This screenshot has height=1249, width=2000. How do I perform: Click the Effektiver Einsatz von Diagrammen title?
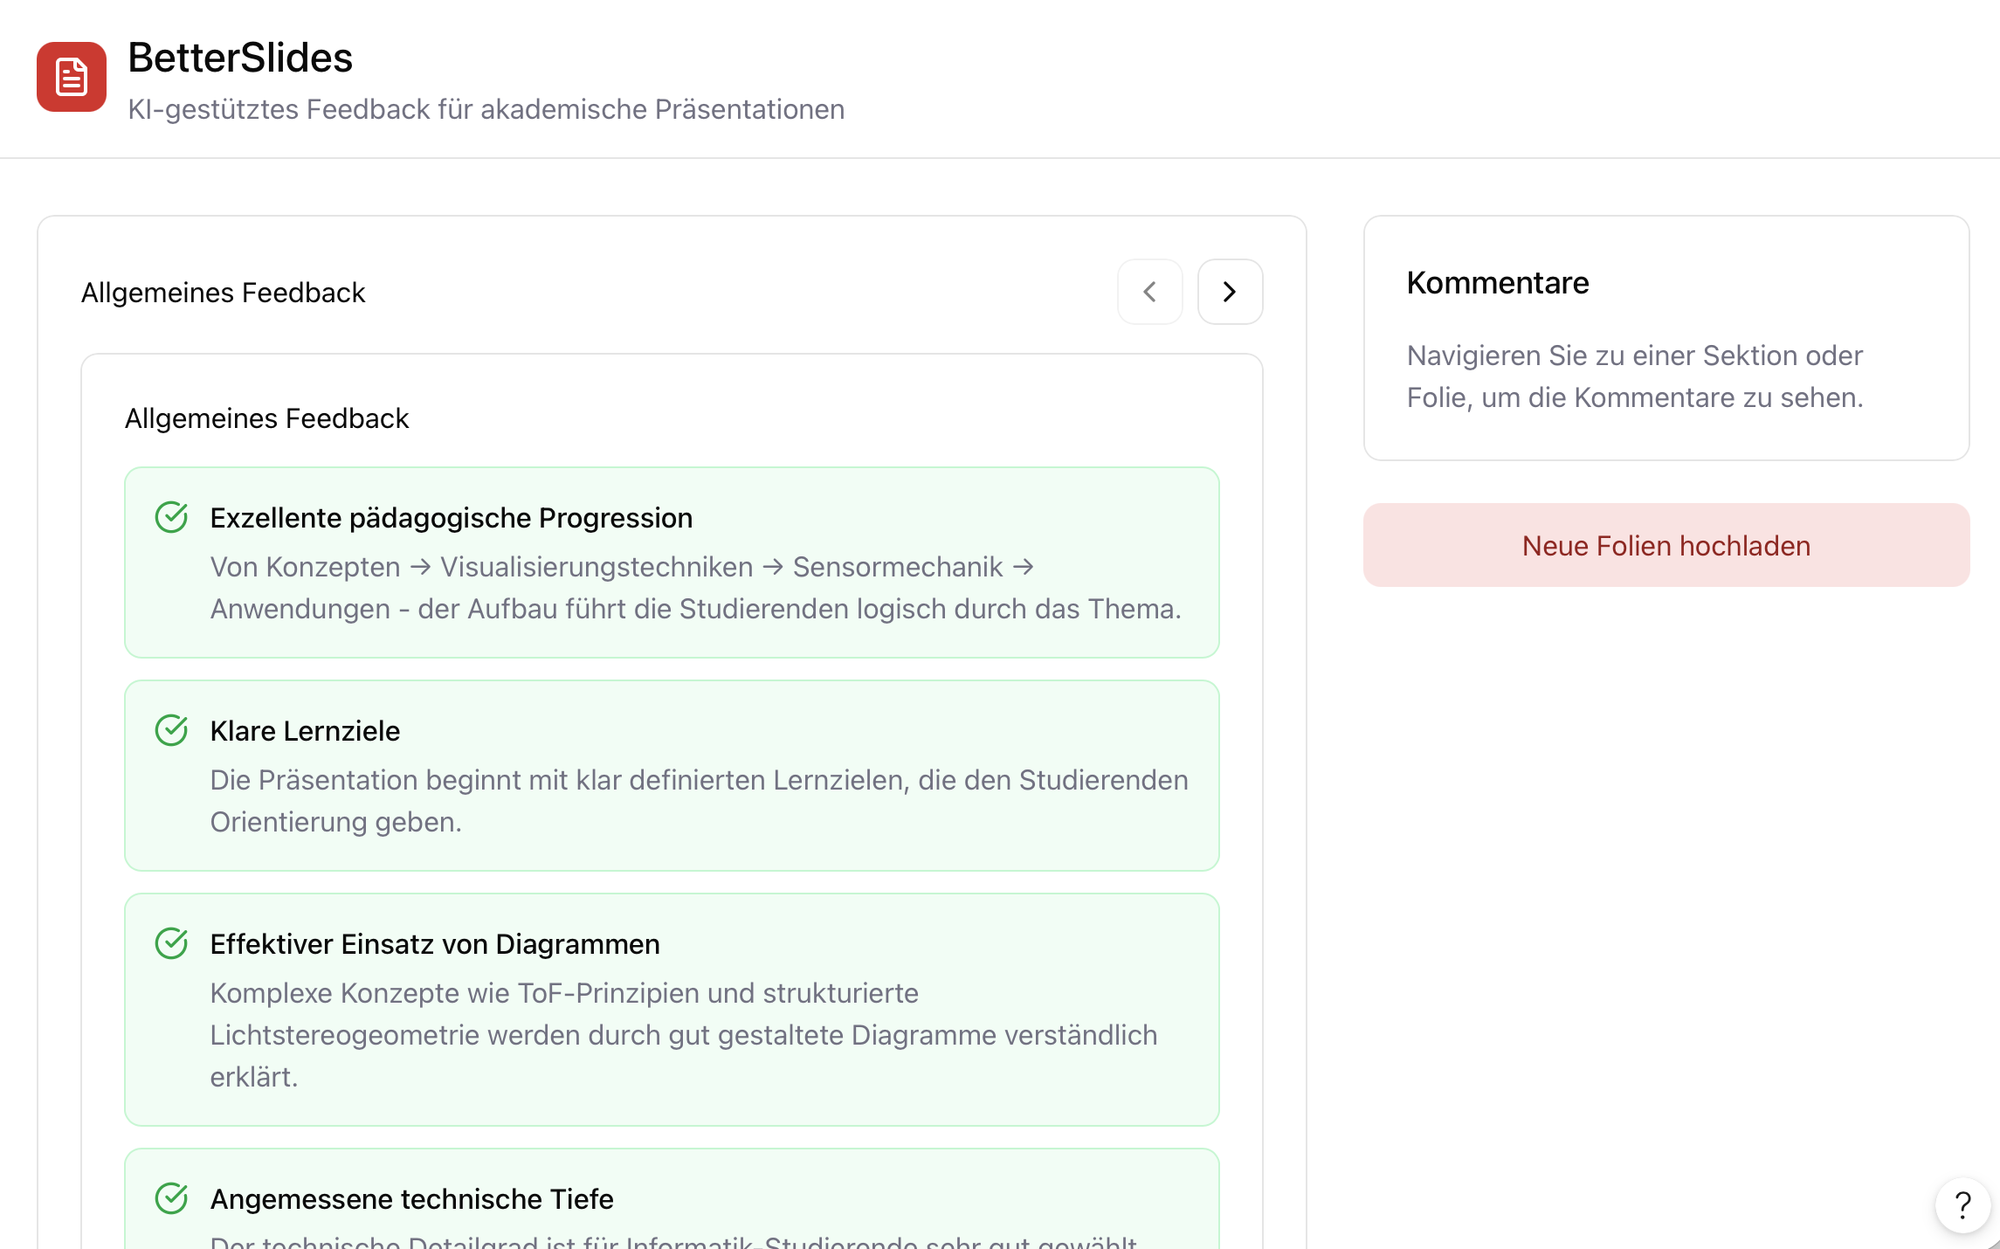point(435,944)
